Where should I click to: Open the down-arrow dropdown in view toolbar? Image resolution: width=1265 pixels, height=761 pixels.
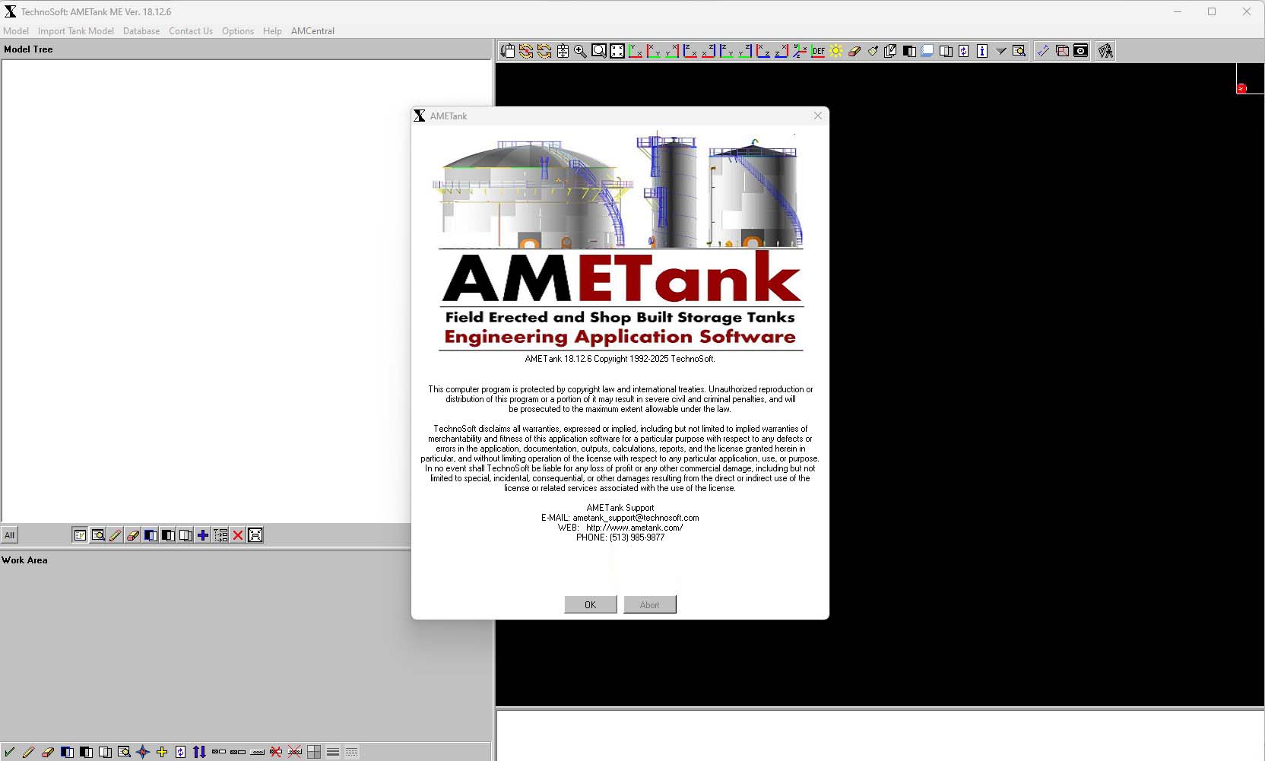1000,51
